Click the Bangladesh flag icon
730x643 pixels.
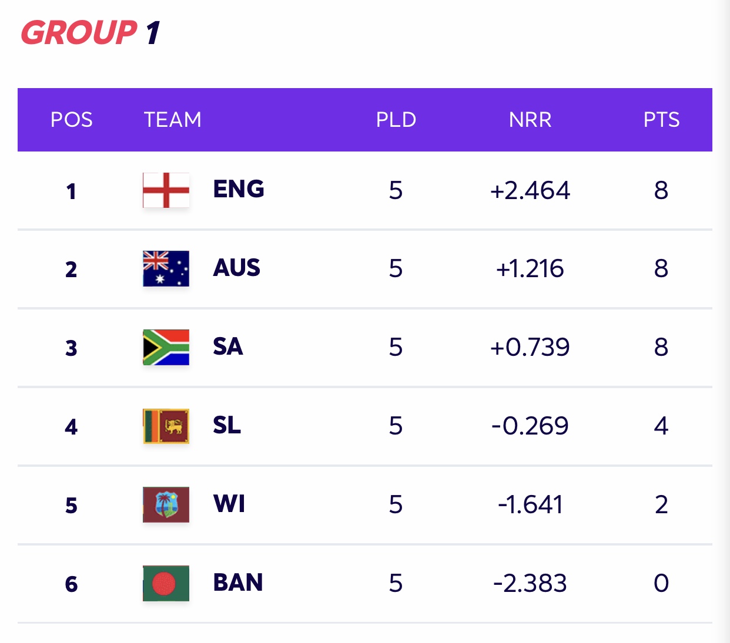pos(166,583)
